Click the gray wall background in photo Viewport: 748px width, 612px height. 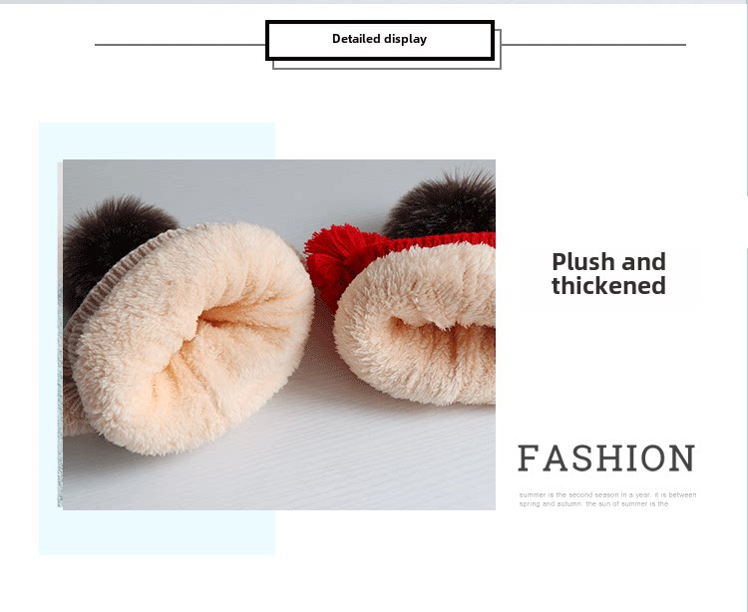click(x=267, y=190)
